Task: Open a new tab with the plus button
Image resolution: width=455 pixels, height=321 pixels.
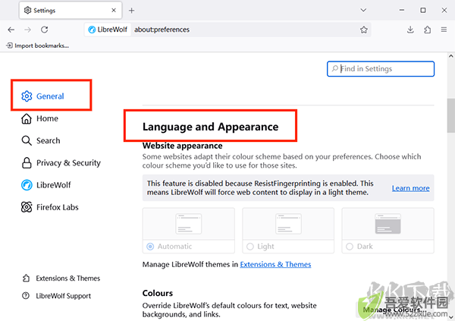Action: 131,11
